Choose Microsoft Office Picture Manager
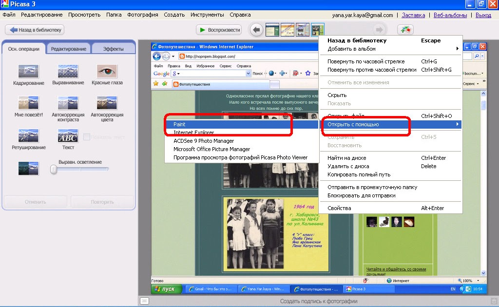This screenshot has width=499, height=307. tap(242, 149)
